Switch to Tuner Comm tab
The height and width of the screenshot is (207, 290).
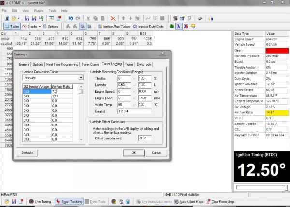(x=90, y=65)
